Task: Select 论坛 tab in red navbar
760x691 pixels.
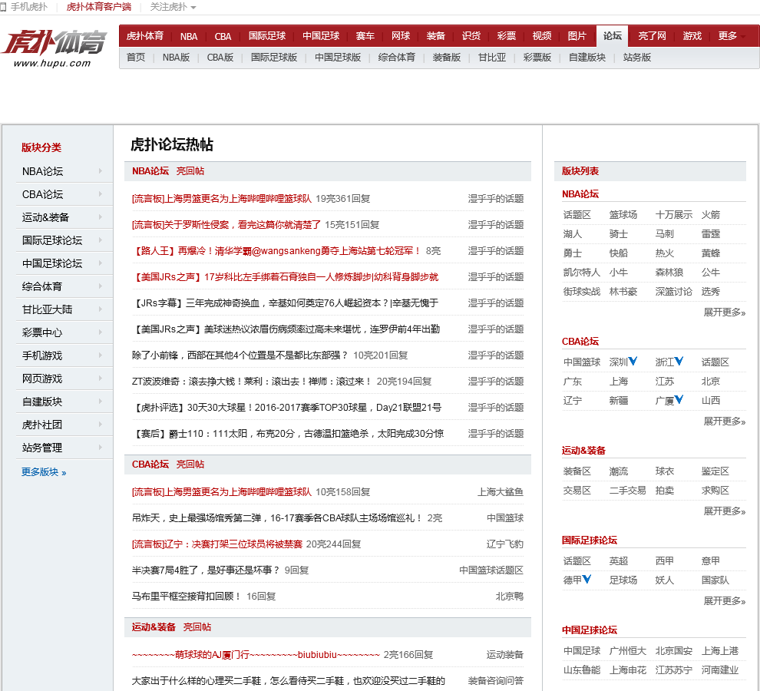Action: click(x=612, y=36)
